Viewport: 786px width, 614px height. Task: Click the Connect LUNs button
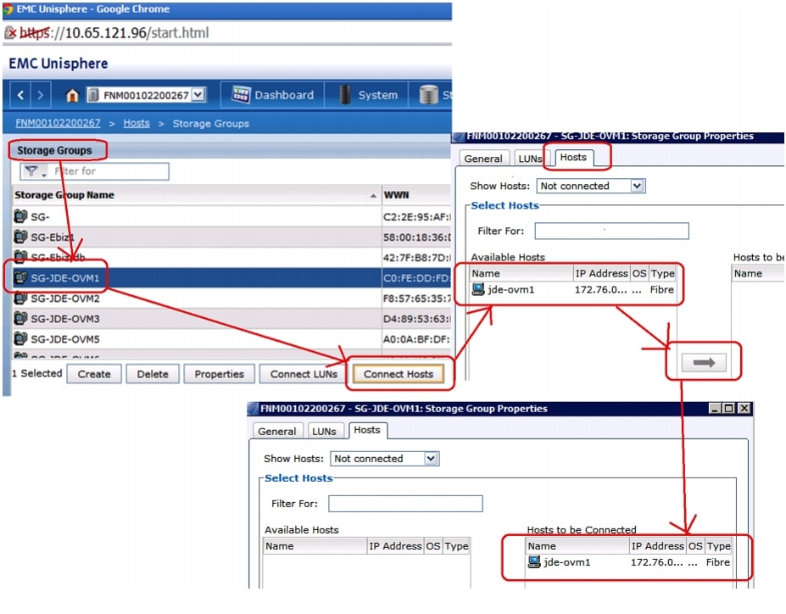click(x=304, y=374)
